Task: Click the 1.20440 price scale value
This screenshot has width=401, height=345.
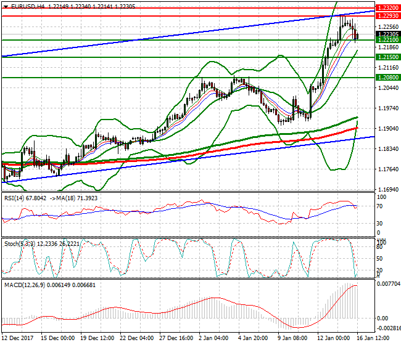Action: (388, 88)
